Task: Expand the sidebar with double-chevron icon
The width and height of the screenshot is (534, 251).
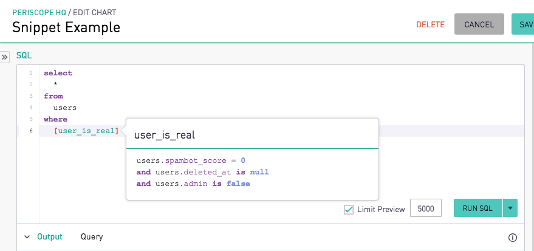Action: tap(4, 57)
